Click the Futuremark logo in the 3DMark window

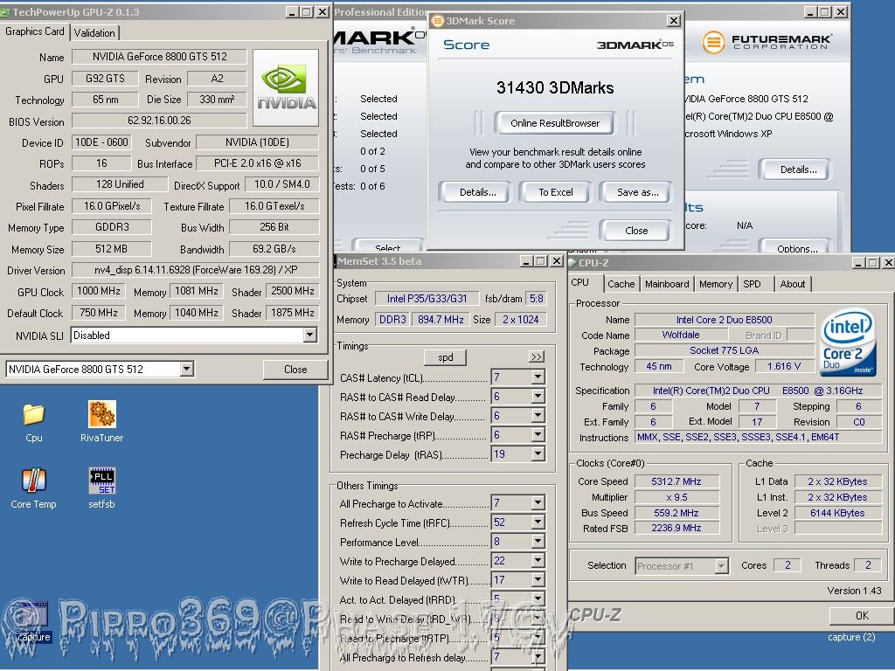(766, 42)
